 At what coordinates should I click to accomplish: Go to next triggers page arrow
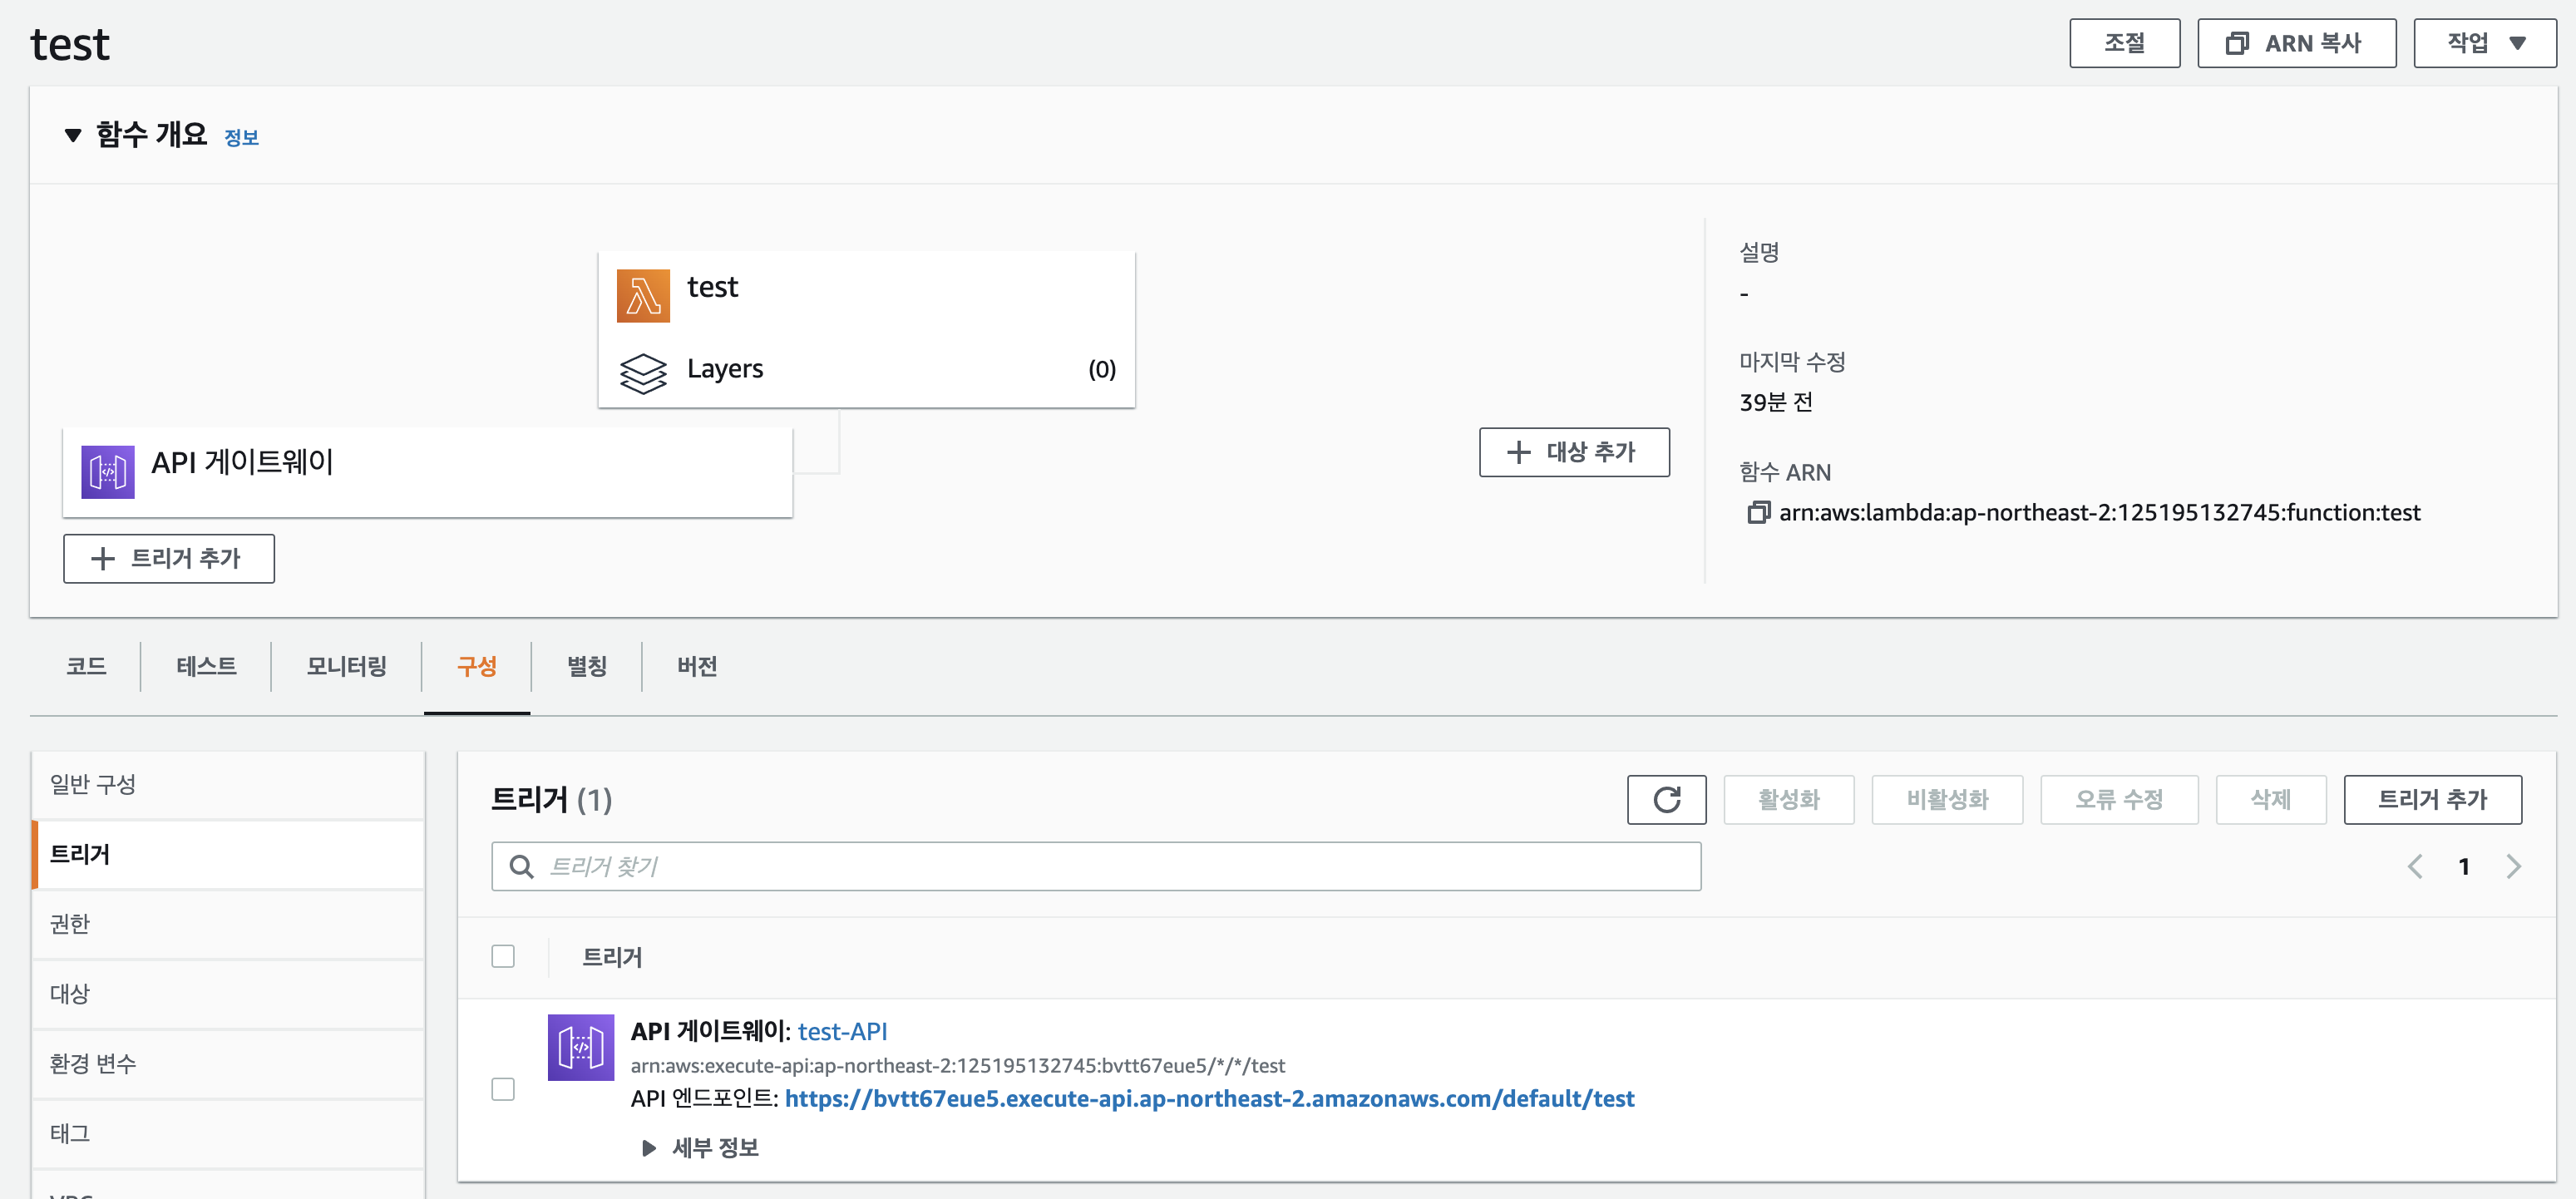2513,866
